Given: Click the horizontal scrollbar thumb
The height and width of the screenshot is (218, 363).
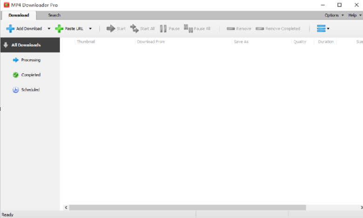Looking at the screenshot, I should tap(188, 207).
